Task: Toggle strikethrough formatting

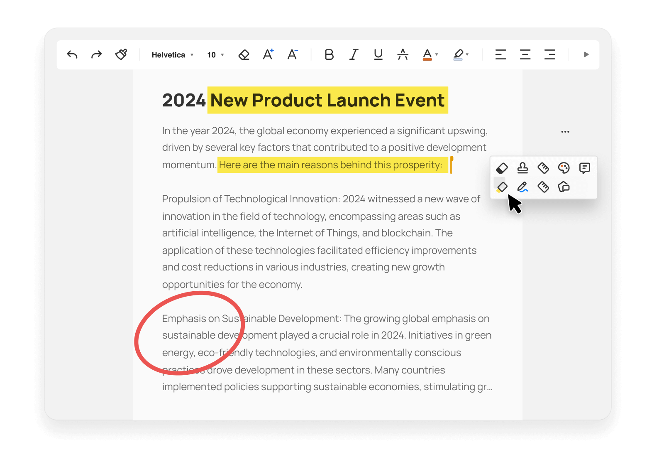Action: (403, 54)
